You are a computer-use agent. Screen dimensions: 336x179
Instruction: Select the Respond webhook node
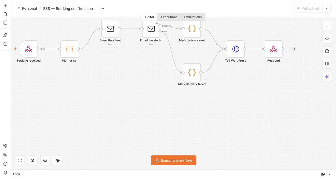click(274, 49)
